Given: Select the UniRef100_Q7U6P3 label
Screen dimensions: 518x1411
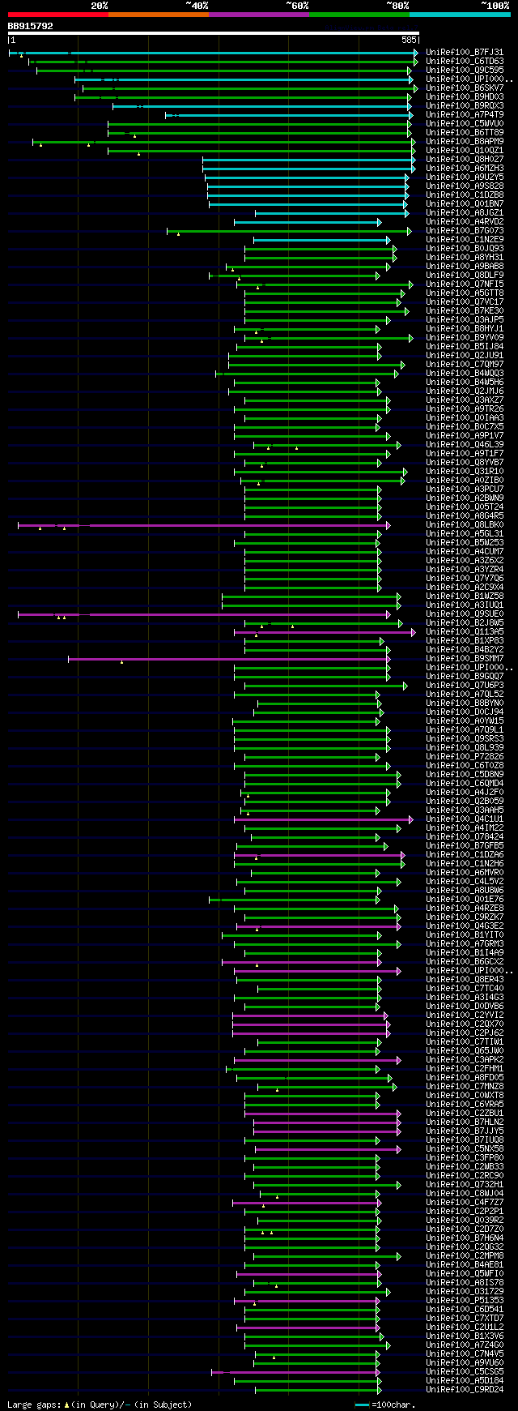Looking at the screenshot, I should (x=465, y=686).
